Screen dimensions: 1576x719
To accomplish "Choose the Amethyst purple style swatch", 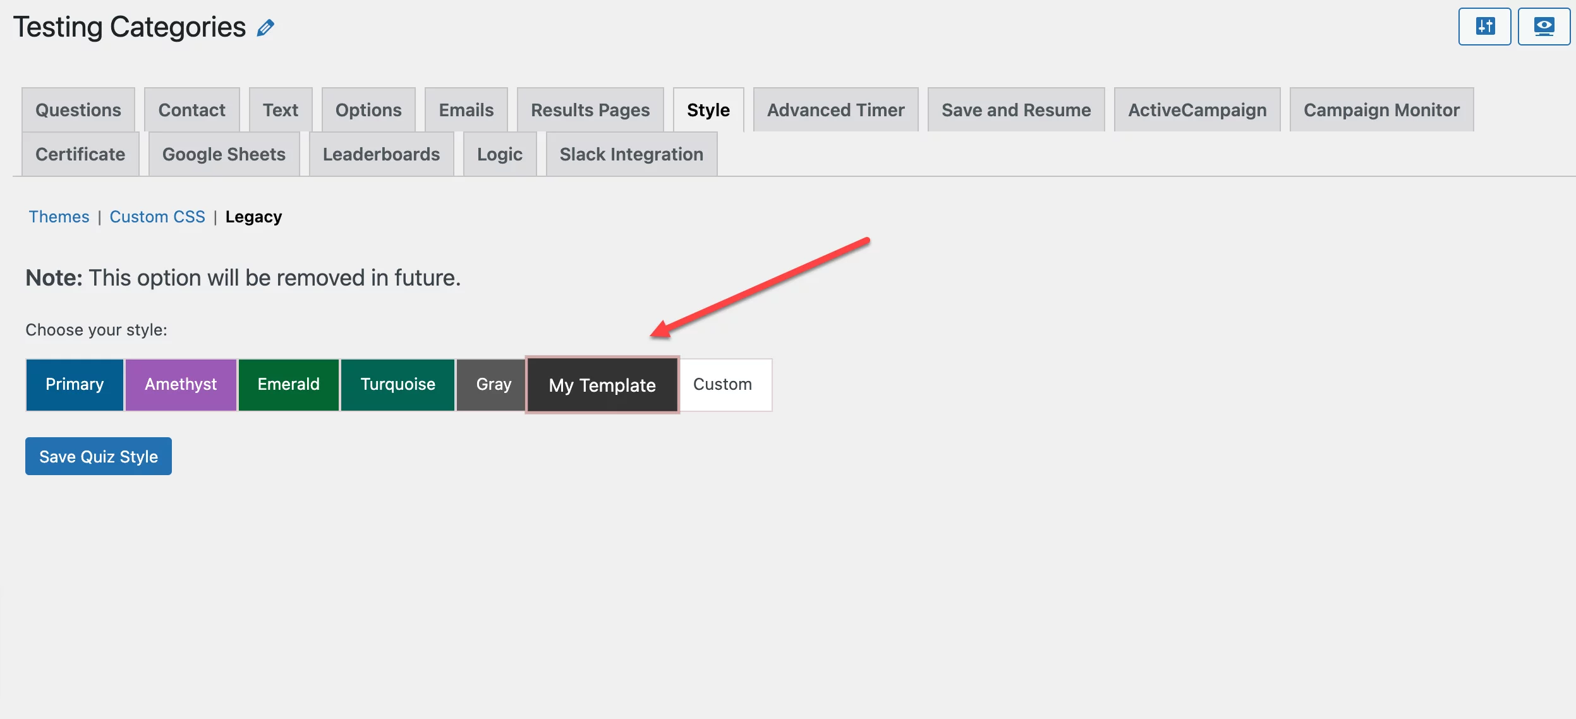I will (181, 385).
